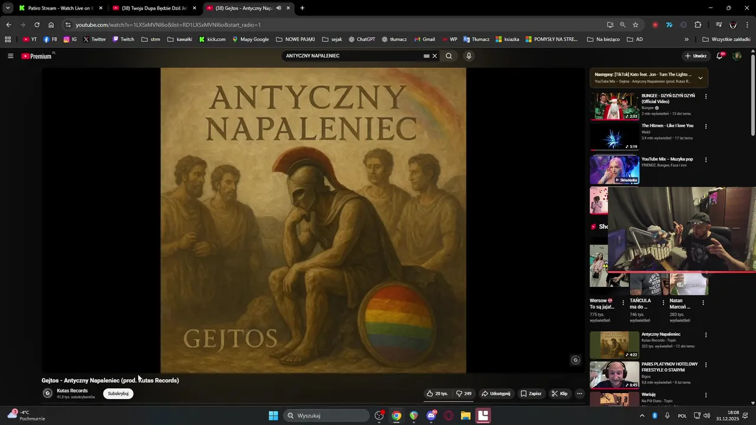Open options for the TAŃCULA Short

663,303
